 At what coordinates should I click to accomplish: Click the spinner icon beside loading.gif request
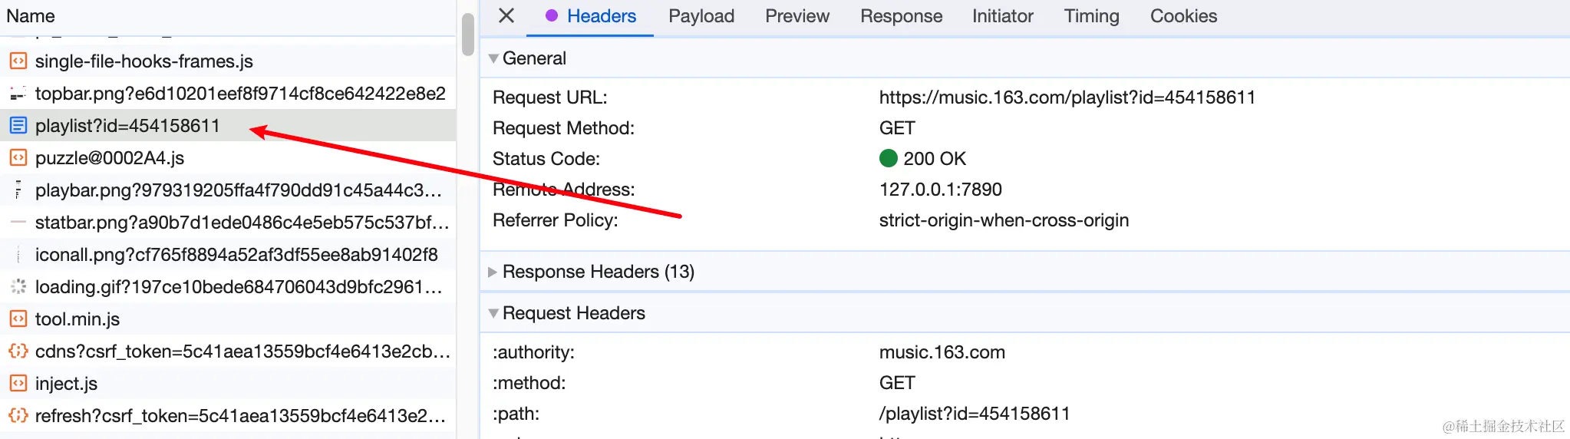coord(18,287)
